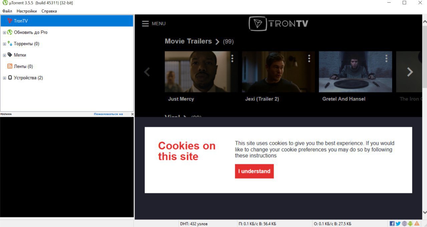This screenshot has width=427, height=227.
Task: Open Movie Trailers category chevron
Action: 217,42
